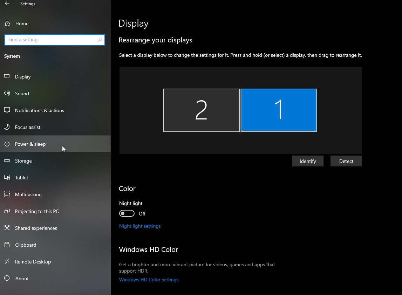The height and width of the screenshot is (295, 402).
Task: Open Remote Desktop label
Action: (x=33, y=262)
